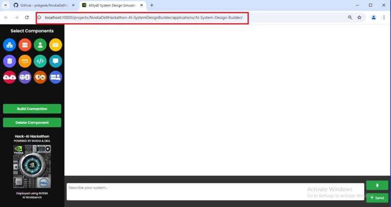The image size is (391, 207).
Task: Click the NVIDIA Dell hackathon image
Action: click(x=32, y=166)
